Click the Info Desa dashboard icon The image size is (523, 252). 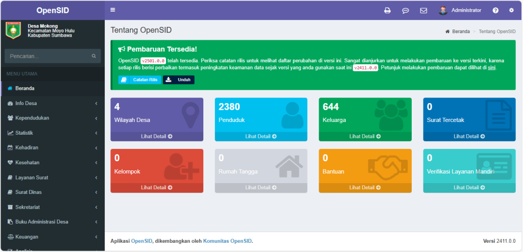10,104
